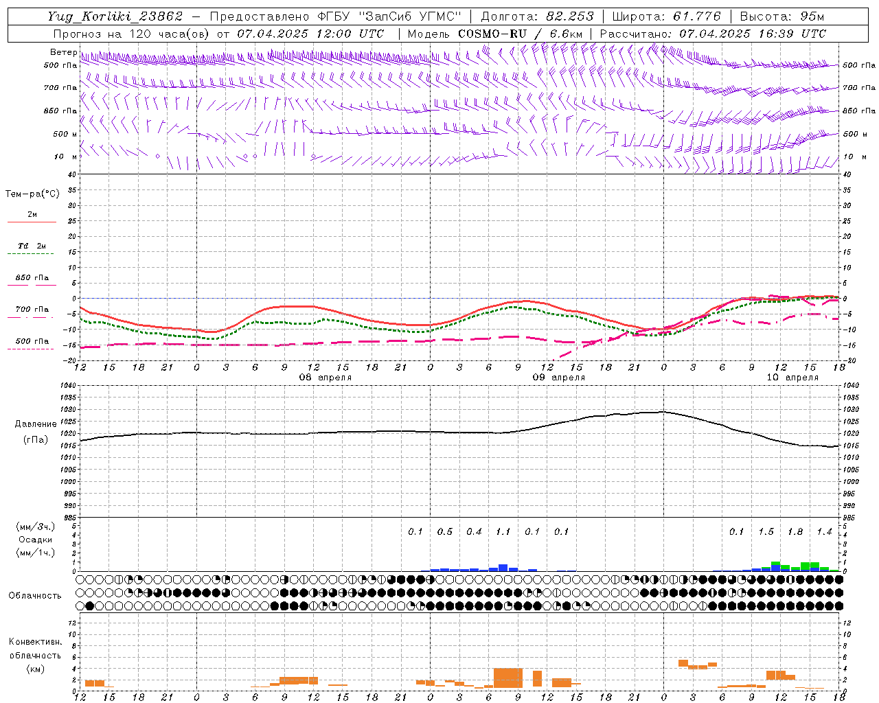Click the 850 гПа temperature legend entry
Image resolution: width=879 pixels, height=703 pixels.
(x=32, y=278)
